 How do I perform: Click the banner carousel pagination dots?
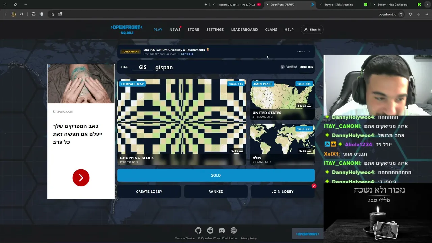[x=301, y=52]
